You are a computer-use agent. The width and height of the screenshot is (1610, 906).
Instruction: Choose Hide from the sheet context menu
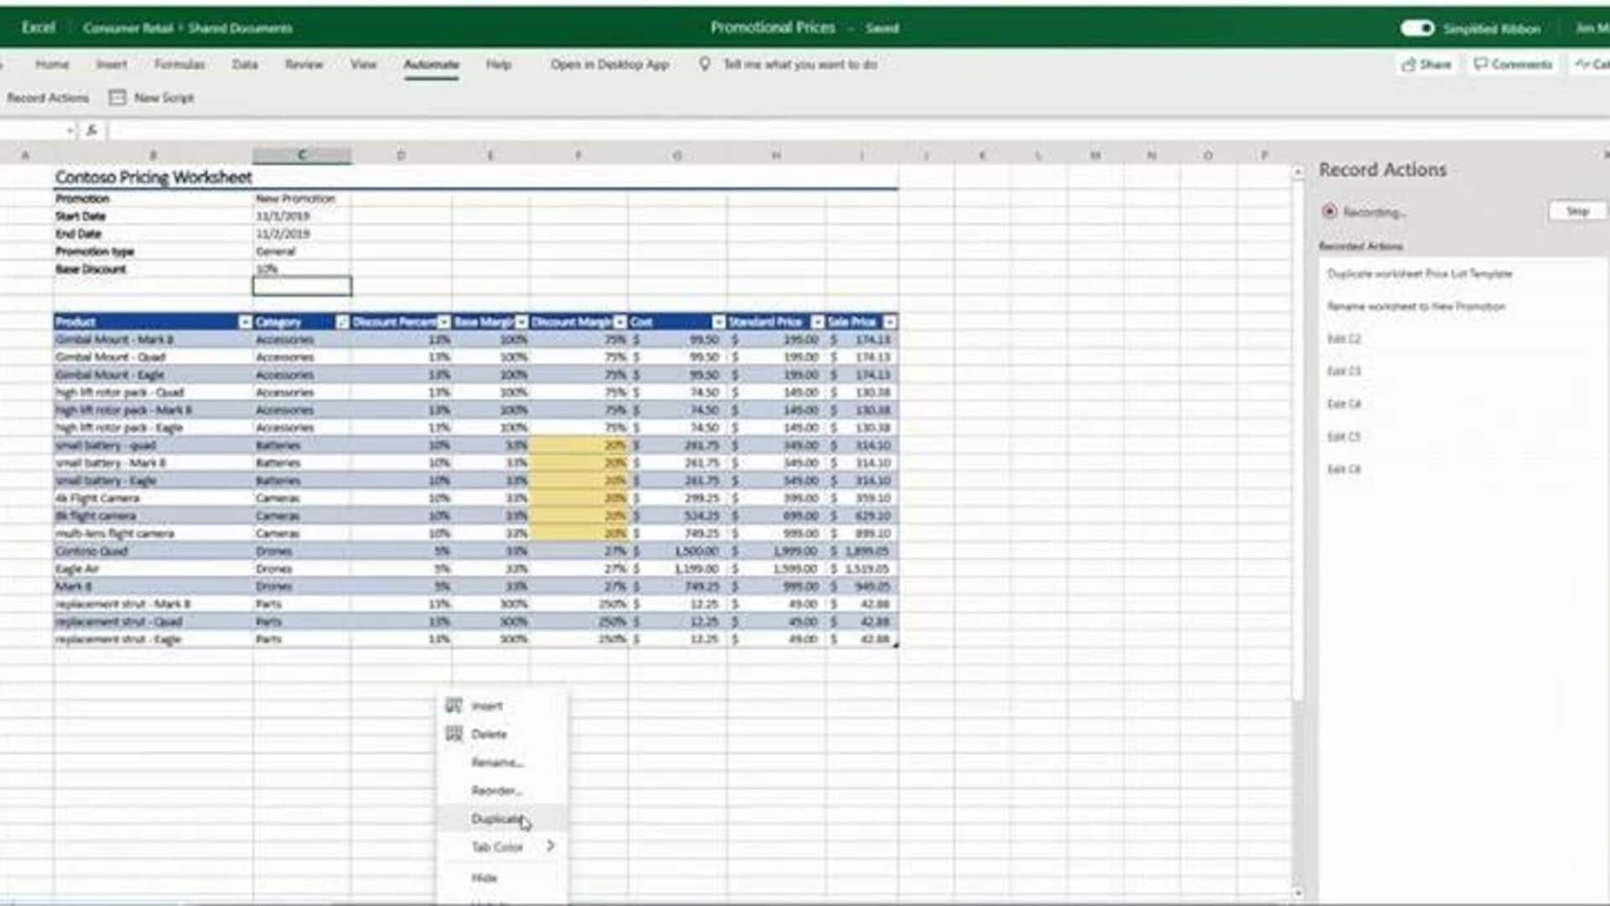click(484, 878)
